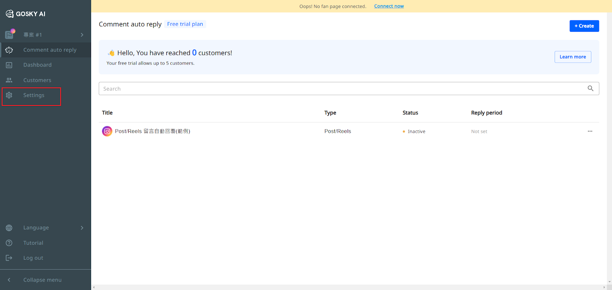The width and height of the screenshot is (612, 290).
Task: Click the Instagram icon in Post/Reels row
Action: (x=107, y=131)
